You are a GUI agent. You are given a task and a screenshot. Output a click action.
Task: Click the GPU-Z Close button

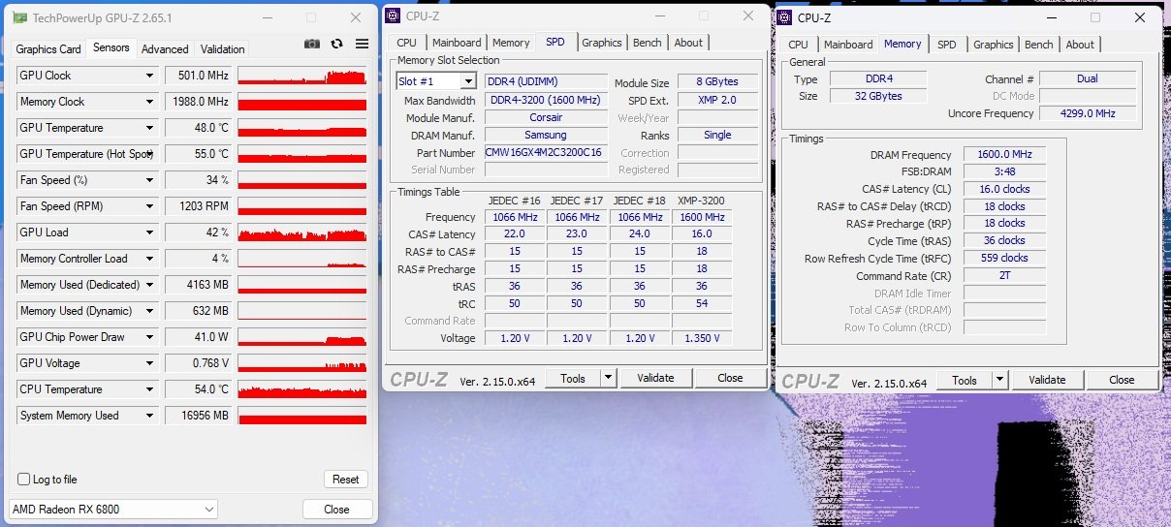(x=336, y=510)
